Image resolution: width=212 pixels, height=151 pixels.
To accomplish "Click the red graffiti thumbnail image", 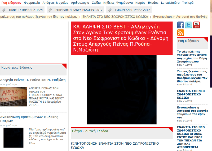I will (14, 97).
